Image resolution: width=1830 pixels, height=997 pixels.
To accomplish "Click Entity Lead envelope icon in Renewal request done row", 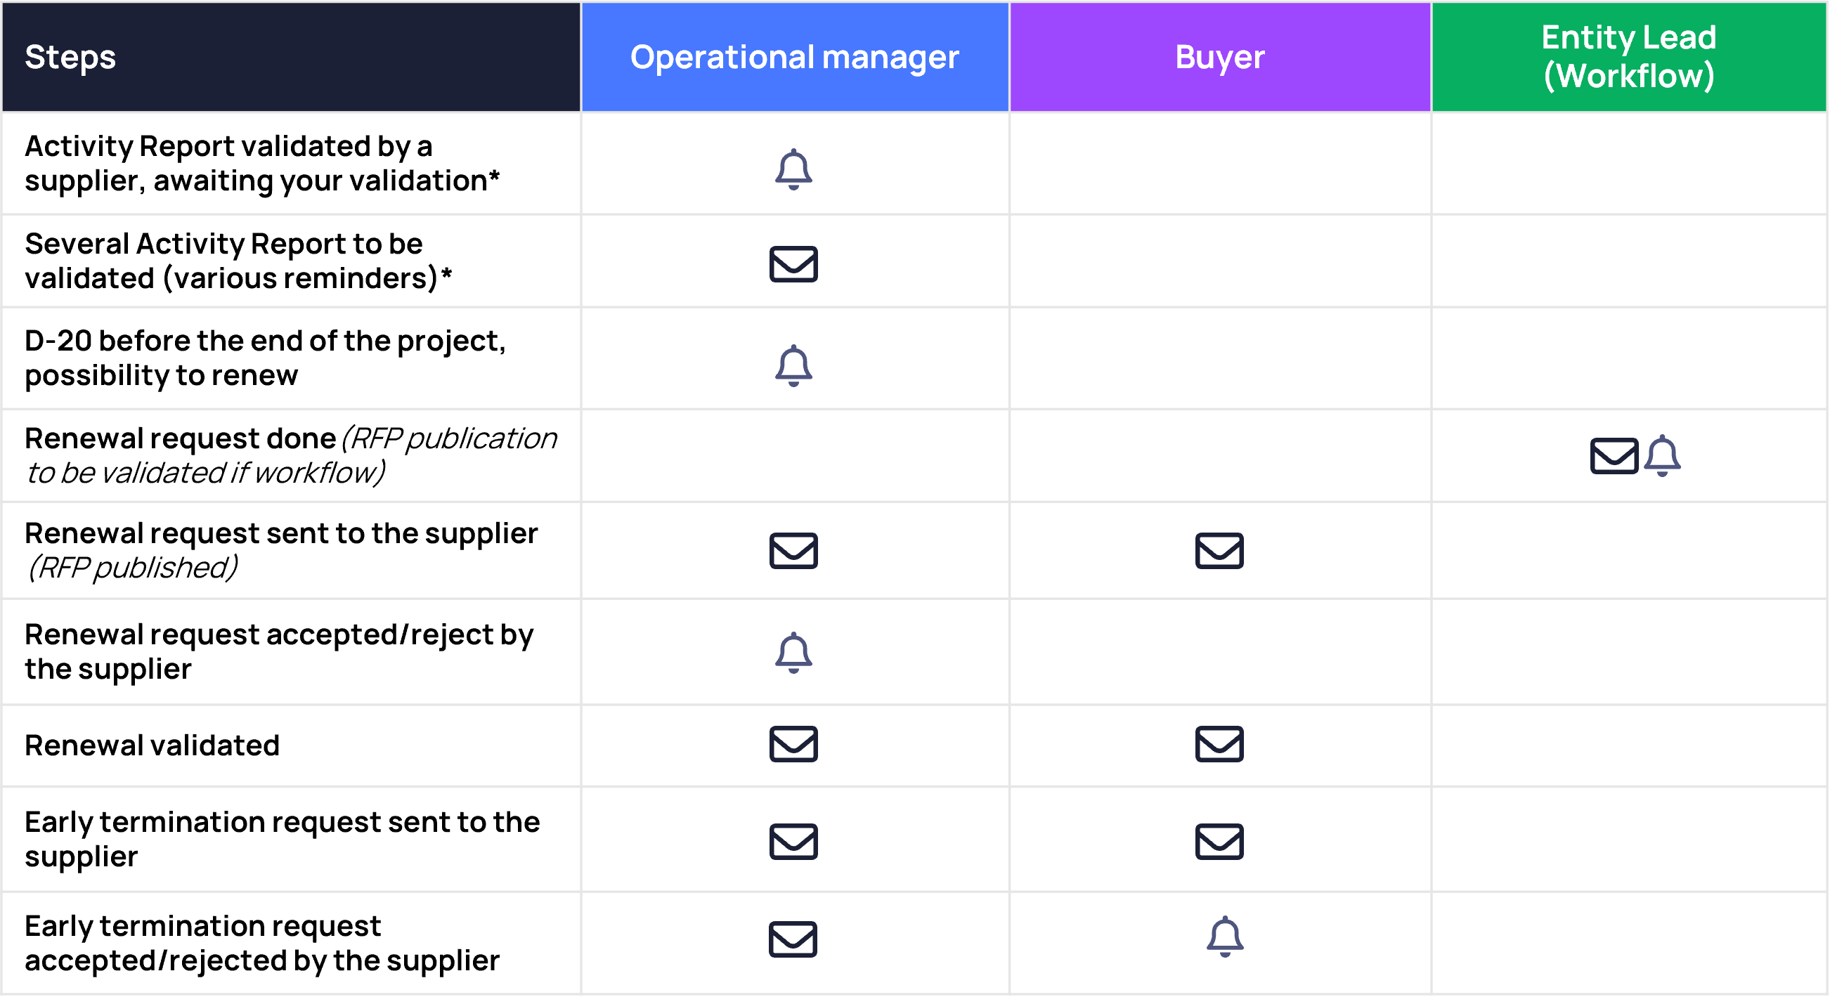I will tap(1614, 456).
